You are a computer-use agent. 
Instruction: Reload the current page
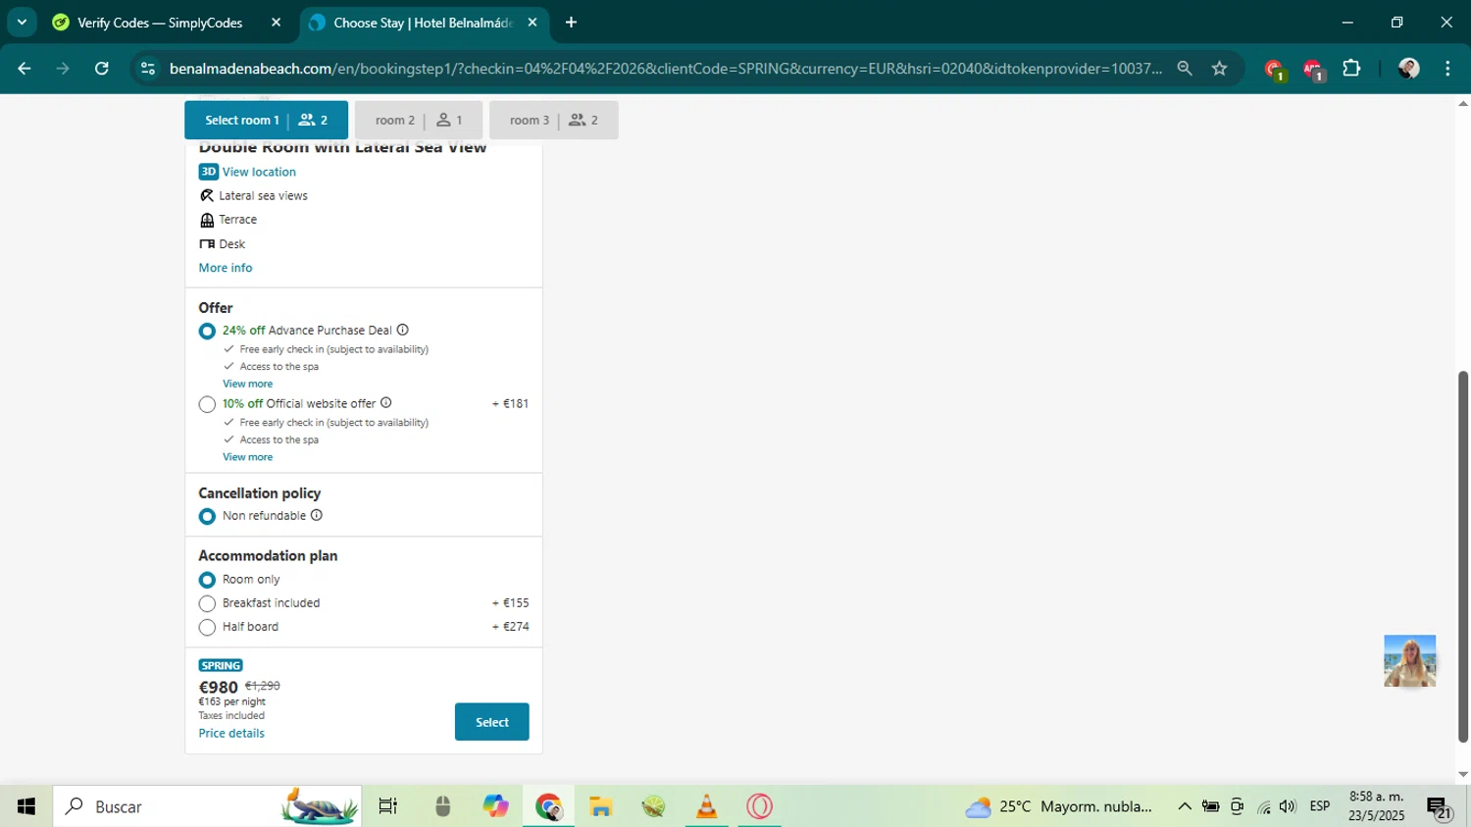102,69
